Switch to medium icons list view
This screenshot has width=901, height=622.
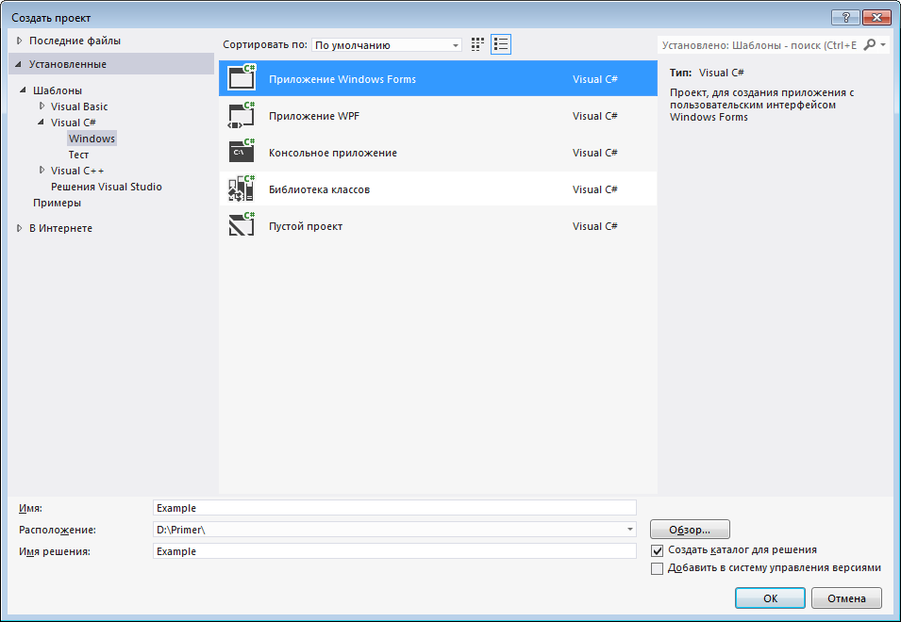point(501,44)
